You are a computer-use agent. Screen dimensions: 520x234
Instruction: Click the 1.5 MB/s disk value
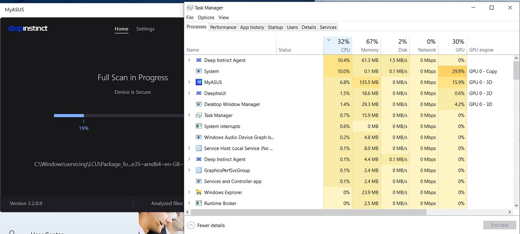point(398,60)
